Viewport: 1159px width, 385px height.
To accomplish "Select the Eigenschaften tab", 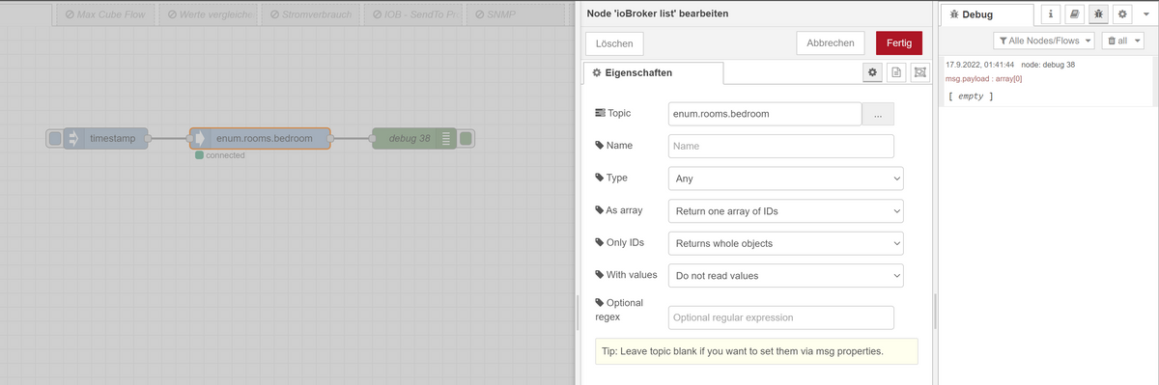I will click(x=653, y=73).
